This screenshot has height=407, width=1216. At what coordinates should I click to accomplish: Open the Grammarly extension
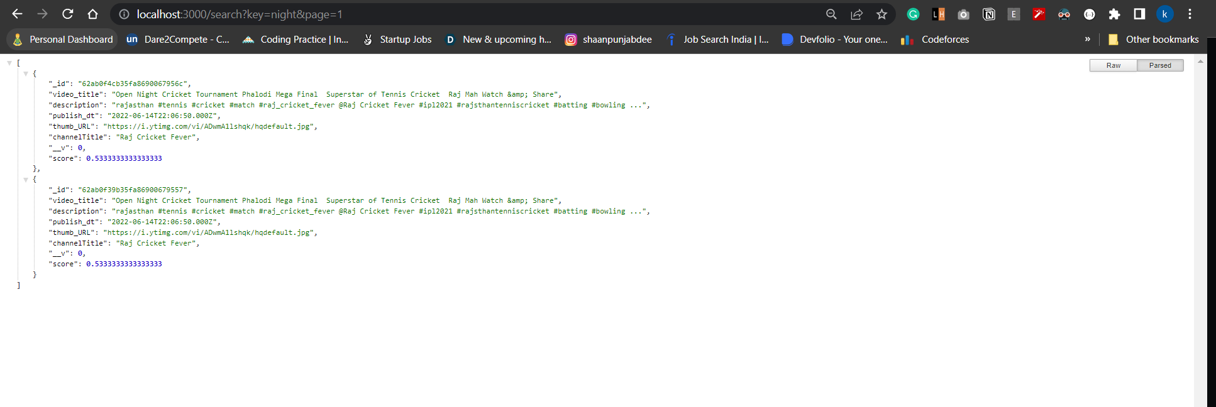pos(913,14)
